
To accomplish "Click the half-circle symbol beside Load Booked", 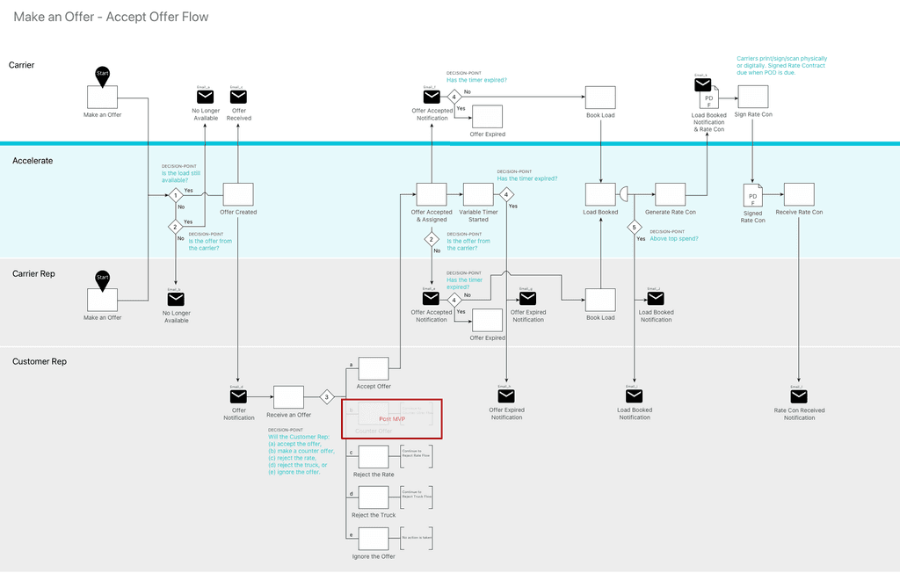I will (624, 194).
